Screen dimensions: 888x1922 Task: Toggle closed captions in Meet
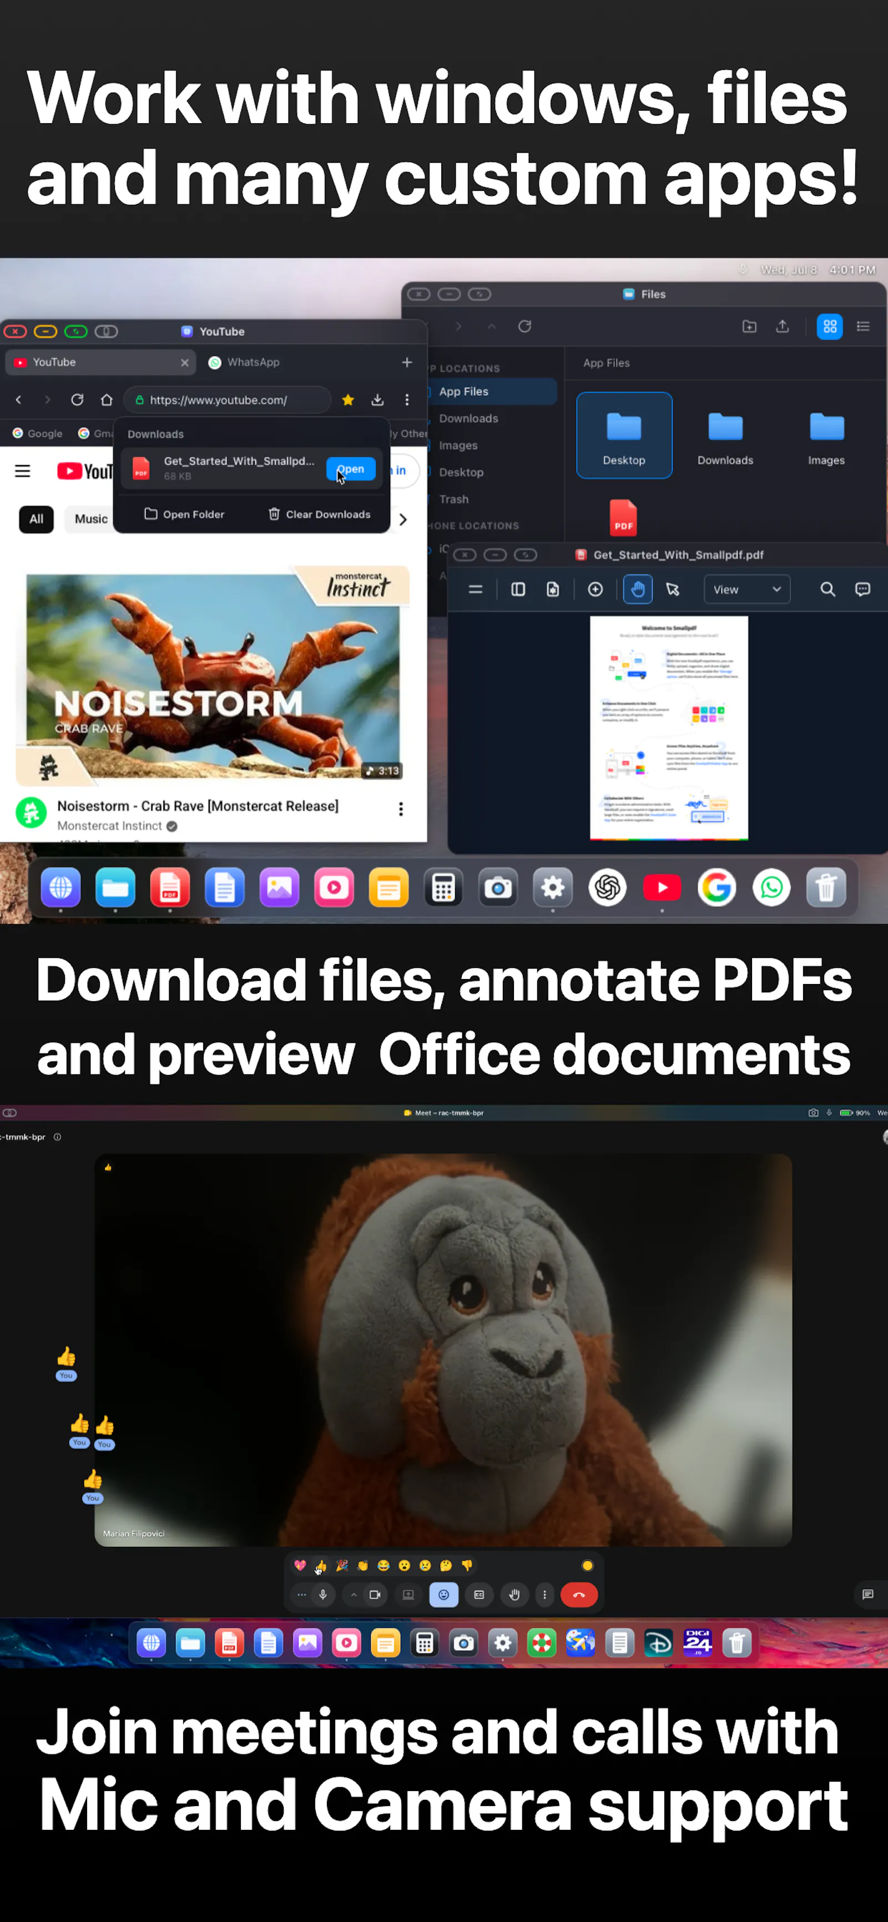click(479, 1595)
